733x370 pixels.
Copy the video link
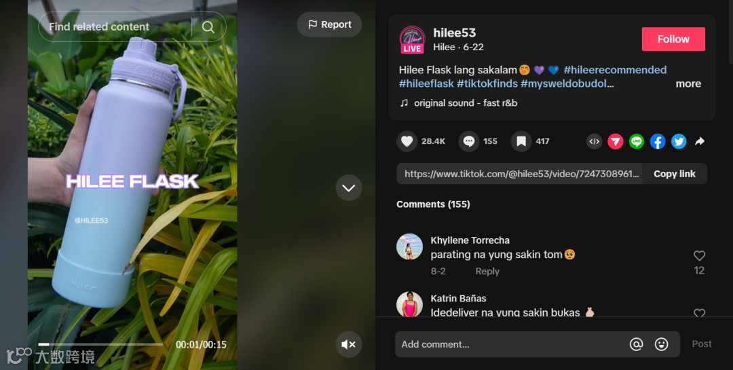[x=674, y=174]
